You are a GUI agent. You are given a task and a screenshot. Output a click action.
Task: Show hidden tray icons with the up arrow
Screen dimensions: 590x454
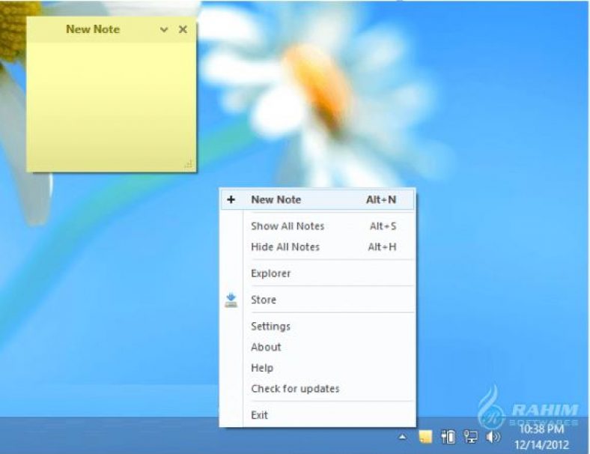[x=403, y=437]
